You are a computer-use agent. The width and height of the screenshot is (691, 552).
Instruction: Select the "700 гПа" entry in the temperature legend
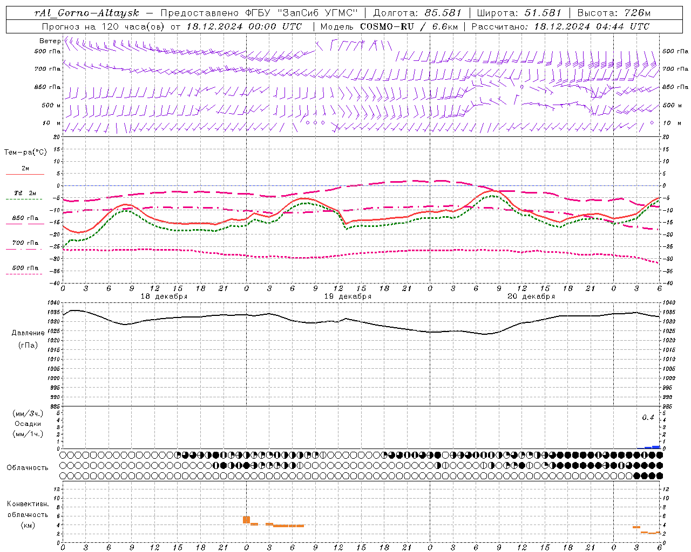click(x=25, y=243)
